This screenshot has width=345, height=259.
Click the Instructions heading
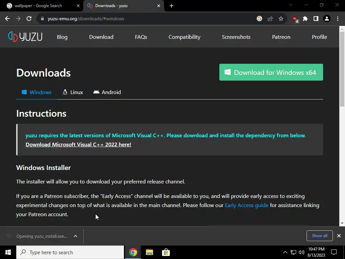41,113
